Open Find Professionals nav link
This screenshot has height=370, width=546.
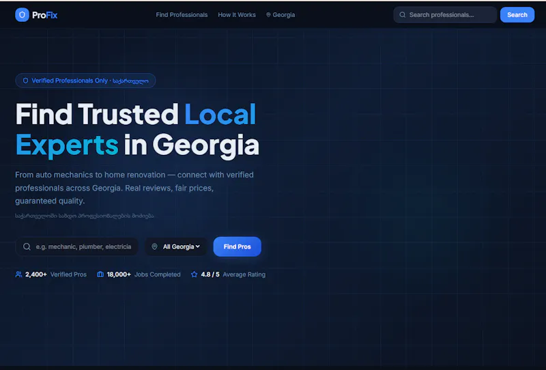coord(182,15)
